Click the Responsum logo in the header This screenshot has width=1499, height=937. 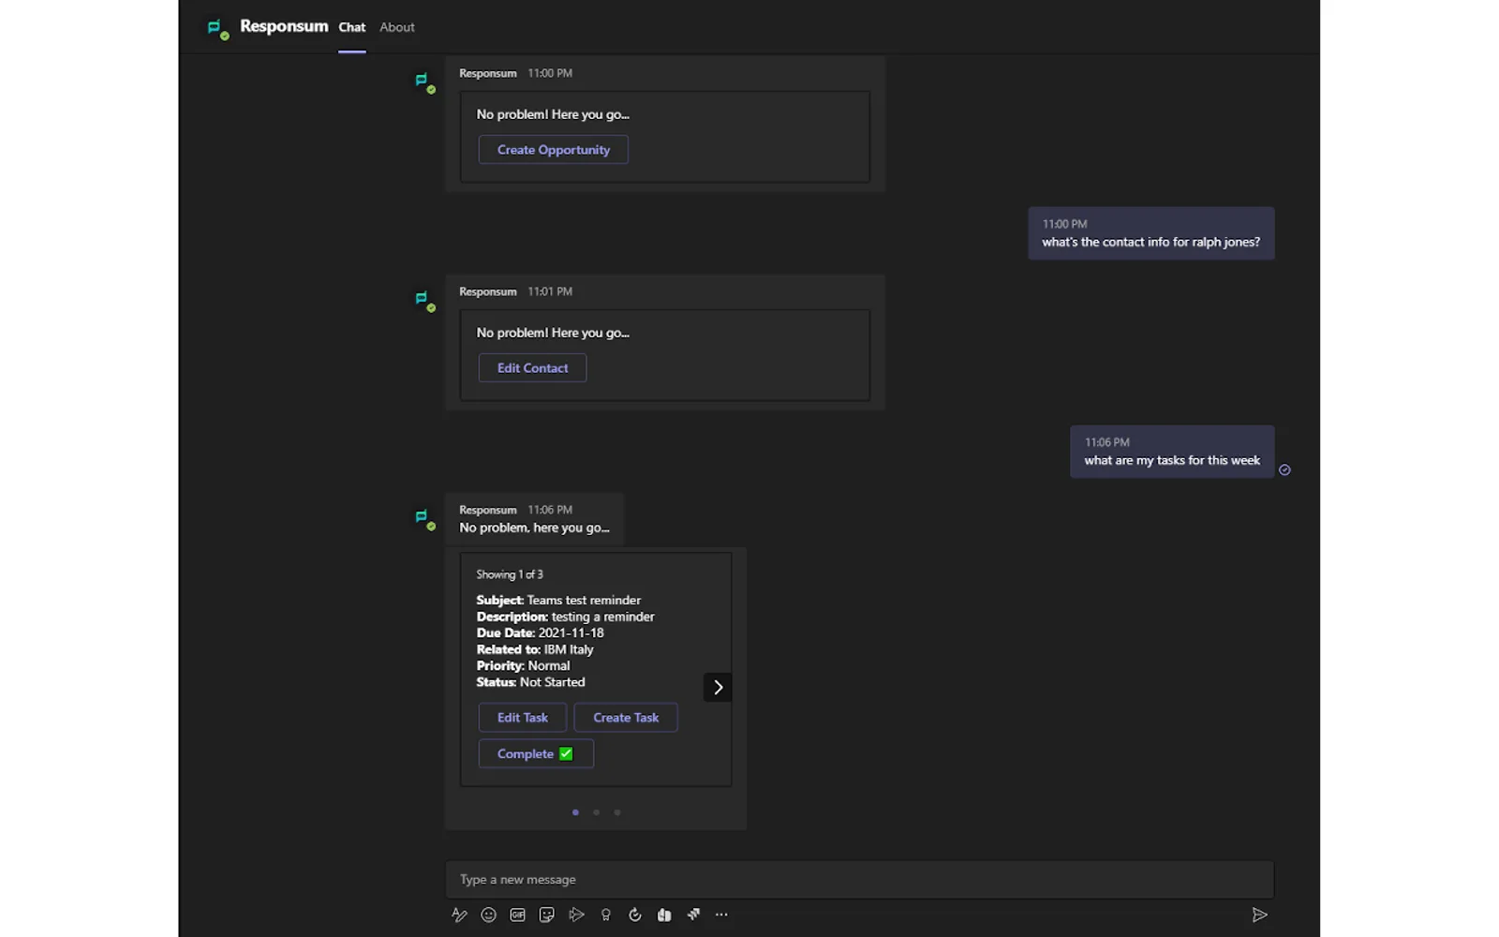(217, 29)
